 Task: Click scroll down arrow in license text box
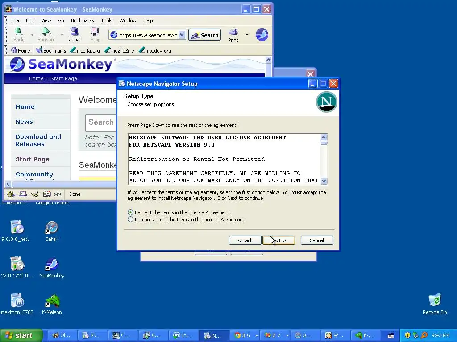click(324, 181)
